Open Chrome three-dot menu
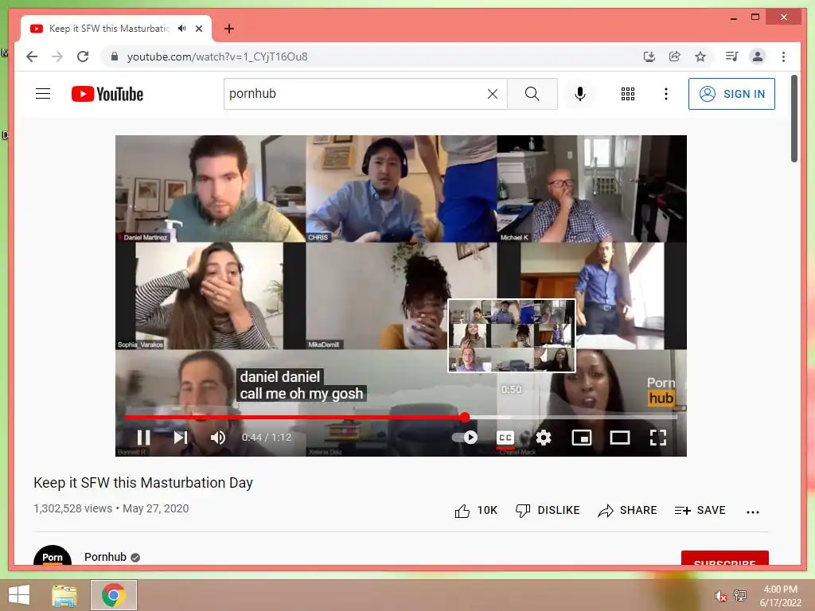This screenshot has width=815, height=611. point(783,56)
